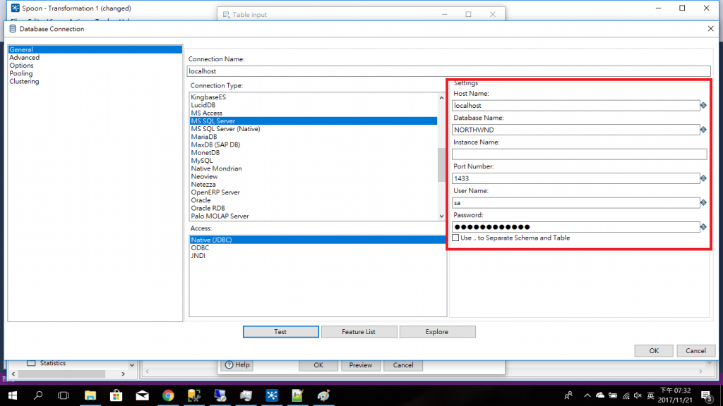Click the Test connection button
This screenshot has width=723, height=406.
(281, 331)
